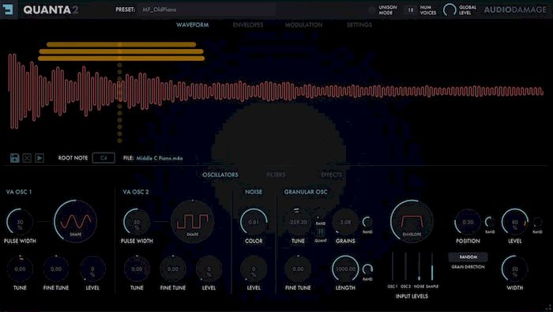Click the clear sample X icon

[x=27, y=158]
